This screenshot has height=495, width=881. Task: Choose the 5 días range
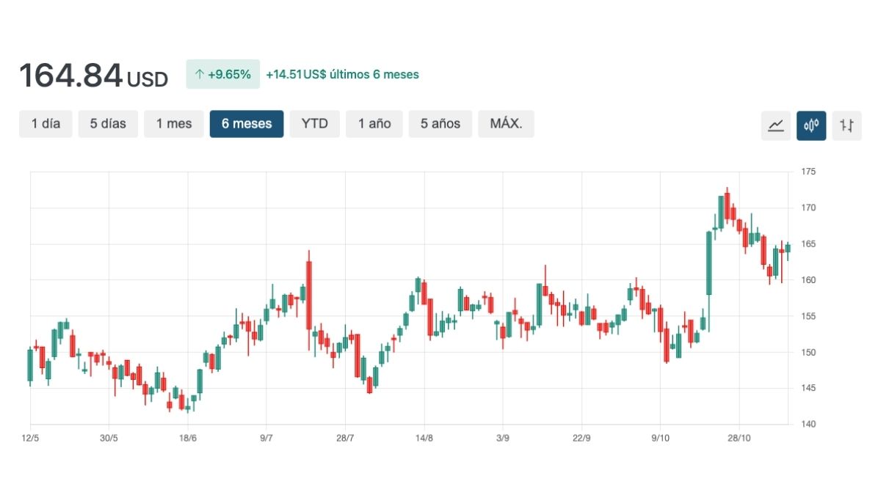[x=108, y=124]
